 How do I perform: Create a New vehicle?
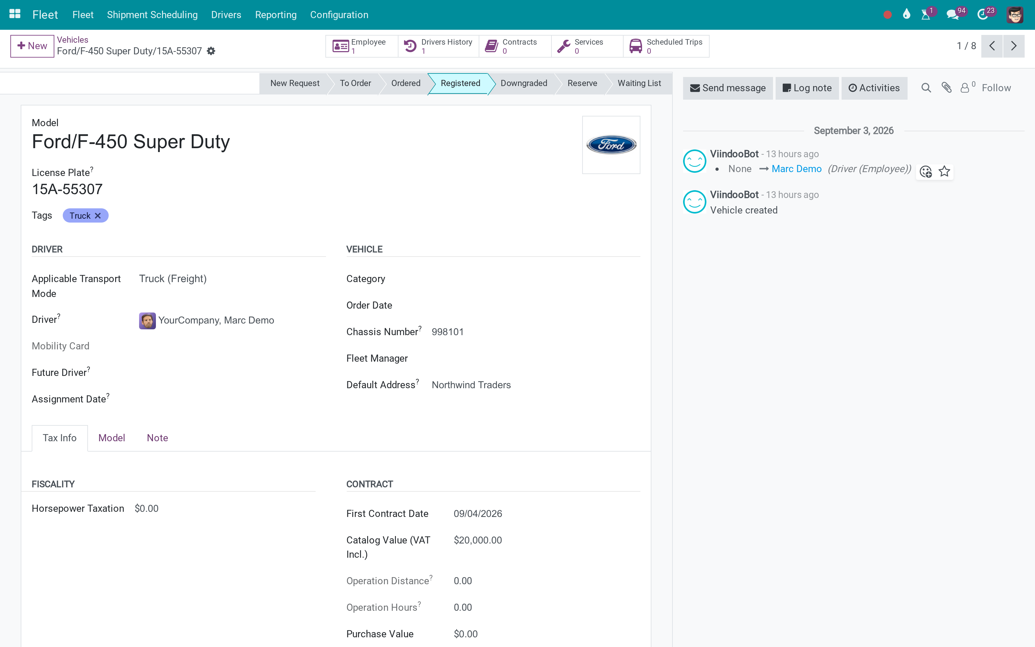coord(32,46)
